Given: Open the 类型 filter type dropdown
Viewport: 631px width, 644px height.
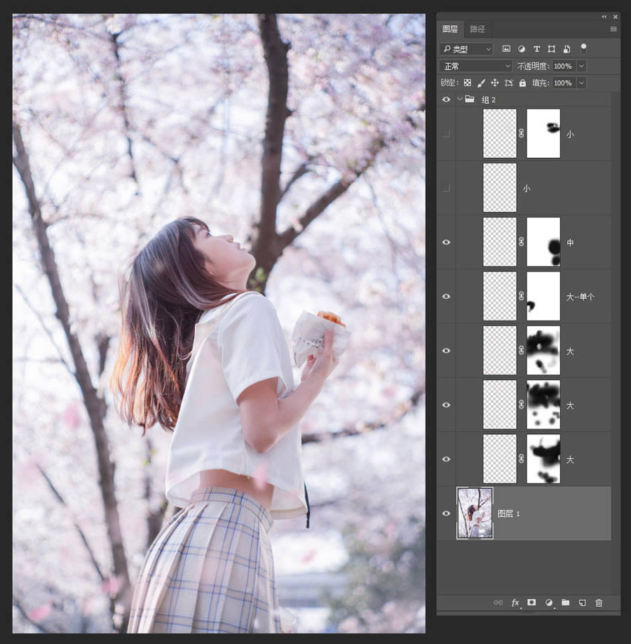Looking at the screenshot, I should pos(466,49).
